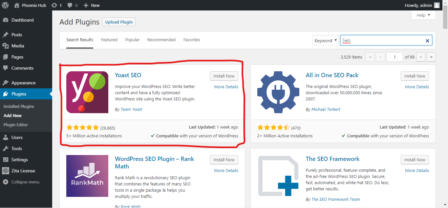
Task: Click the Yoast SEO plugin logo
Action: [87, 92]
